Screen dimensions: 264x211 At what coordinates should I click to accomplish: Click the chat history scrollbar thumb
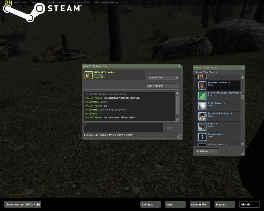[x=177, y=105]
